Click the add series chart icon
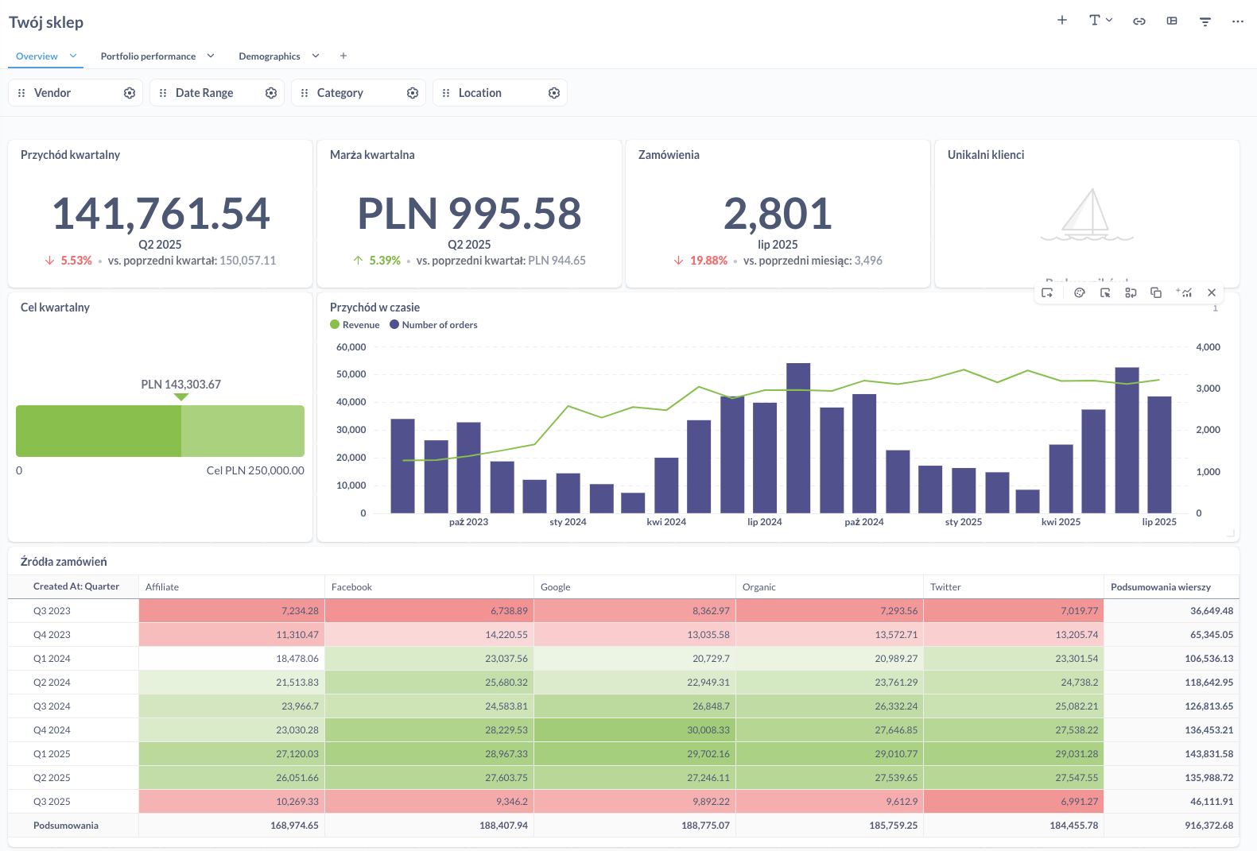This screenshot has width=1257, height=851. [1184, 293]
